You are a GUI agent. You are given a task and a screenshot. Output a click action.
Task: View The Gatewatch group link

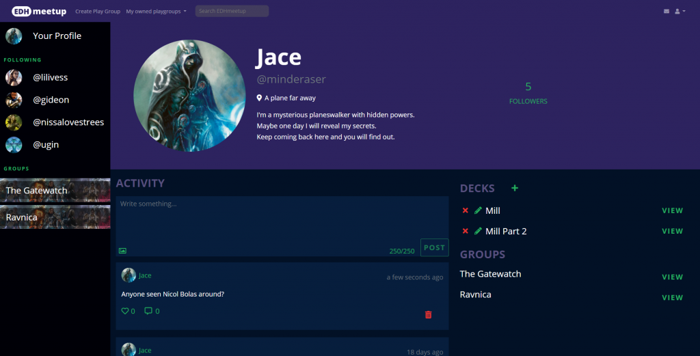[672, 277]
